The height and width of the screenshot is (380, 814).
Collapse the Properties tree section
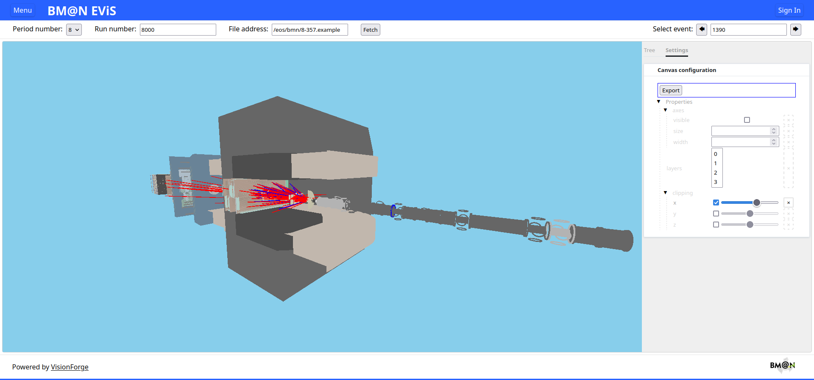pos(659,102)
